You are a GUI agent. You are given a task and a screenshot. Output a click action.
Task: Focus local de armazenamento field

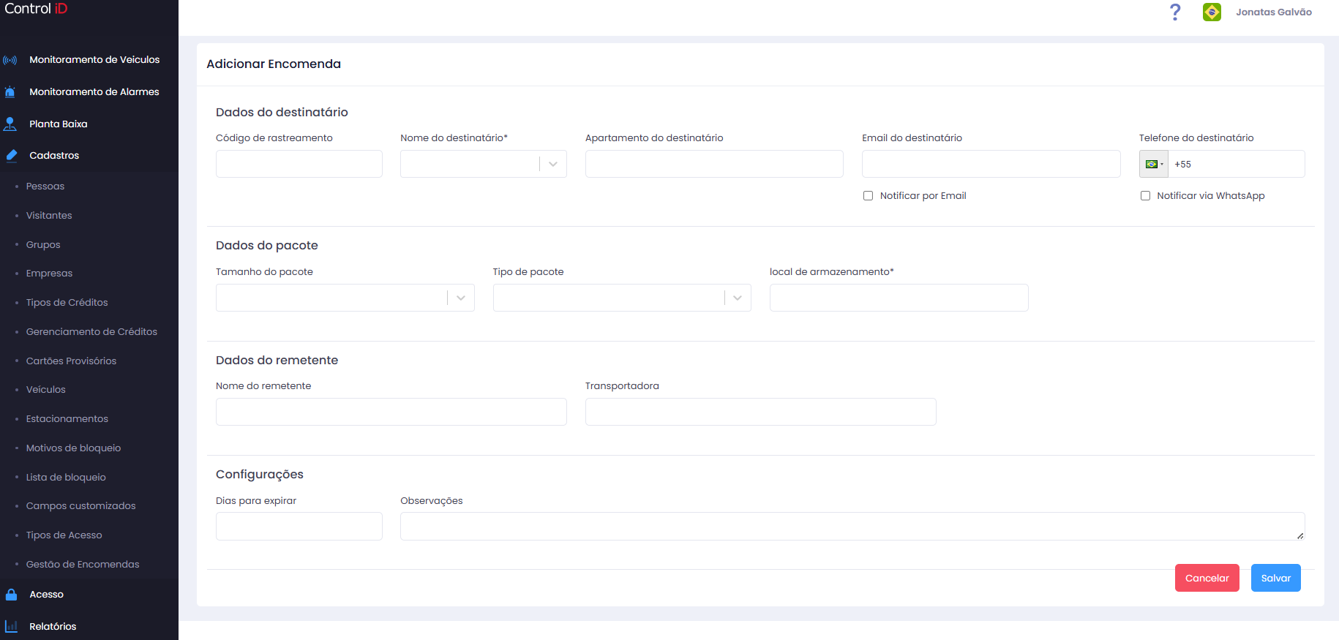[899, 298]
